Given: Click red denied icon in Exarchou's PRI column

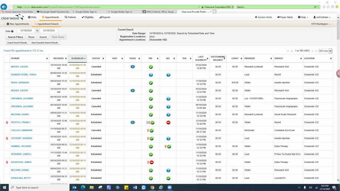Looking at the screenshot, I should coord(152,162).
